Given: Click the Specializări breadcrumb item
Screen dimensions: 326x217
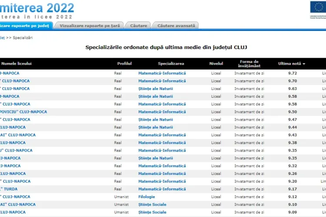Looking at the screenshot, I should (x=23, y=38).
